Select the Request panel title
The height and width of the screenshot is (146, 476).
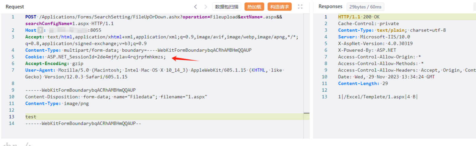(x=15, y=7)
